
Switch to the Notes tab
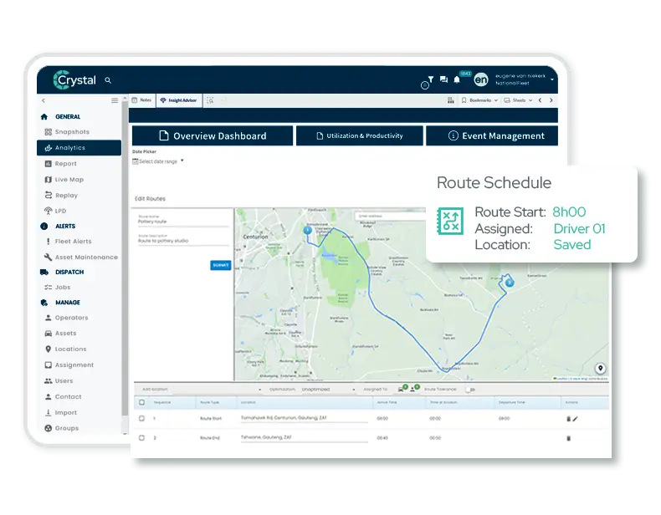coord(141,100)
